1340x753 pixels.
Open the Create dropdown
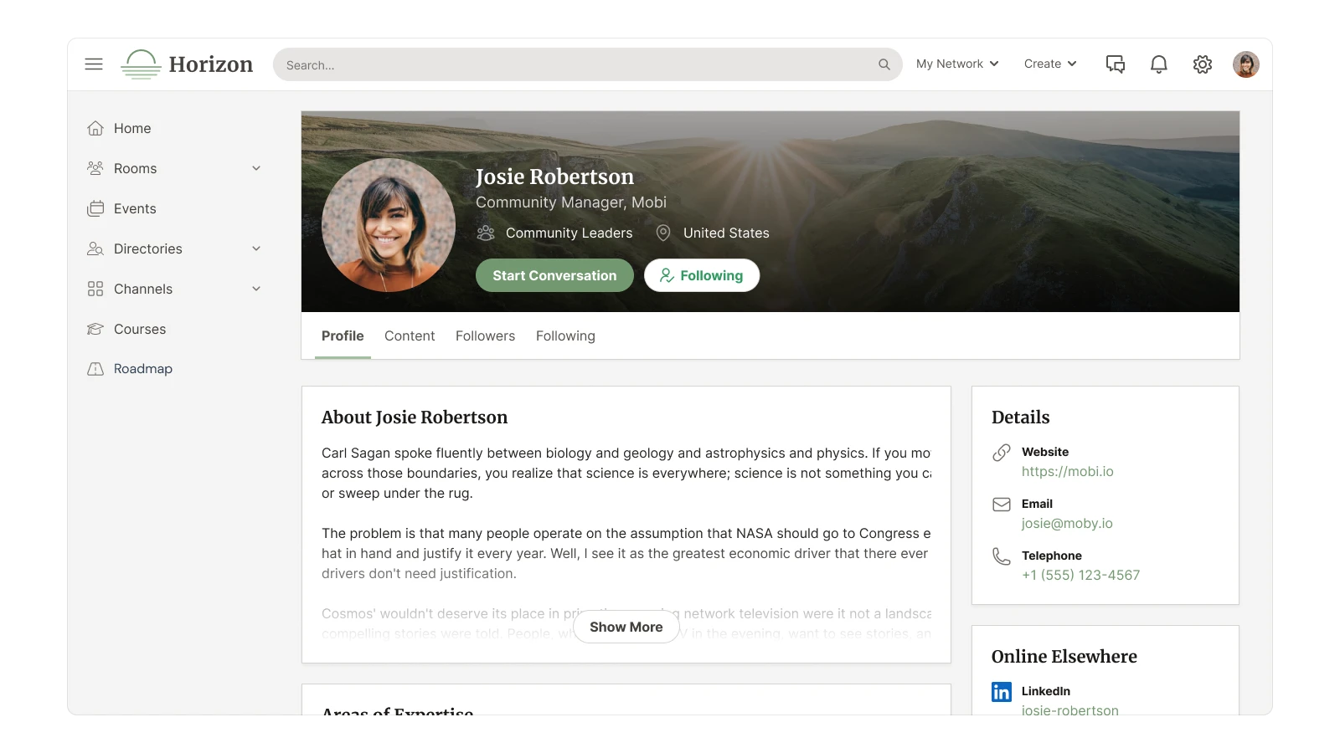tap(1050, 64)
